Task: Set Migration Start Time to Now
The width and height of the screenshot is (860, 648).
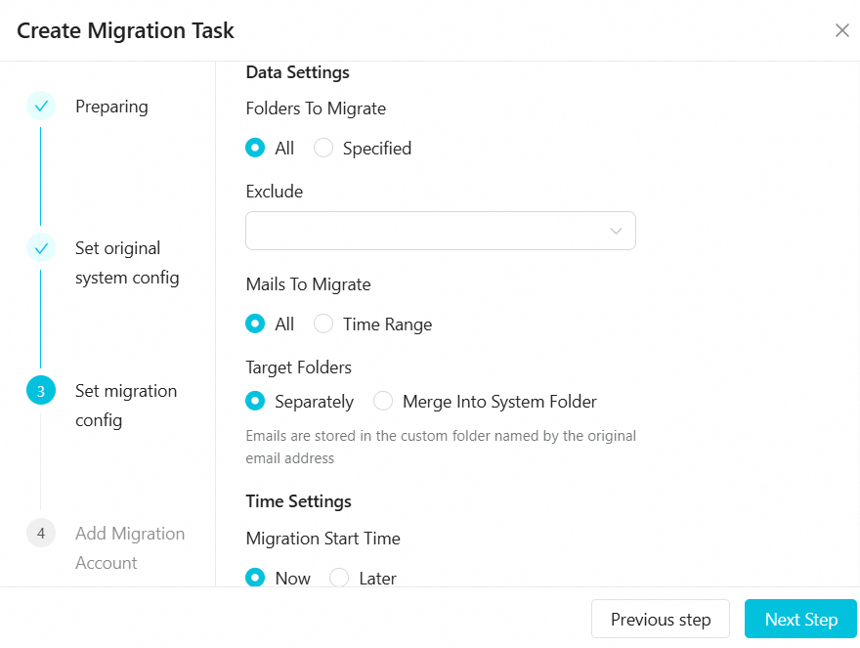Action: click(256, 578)
